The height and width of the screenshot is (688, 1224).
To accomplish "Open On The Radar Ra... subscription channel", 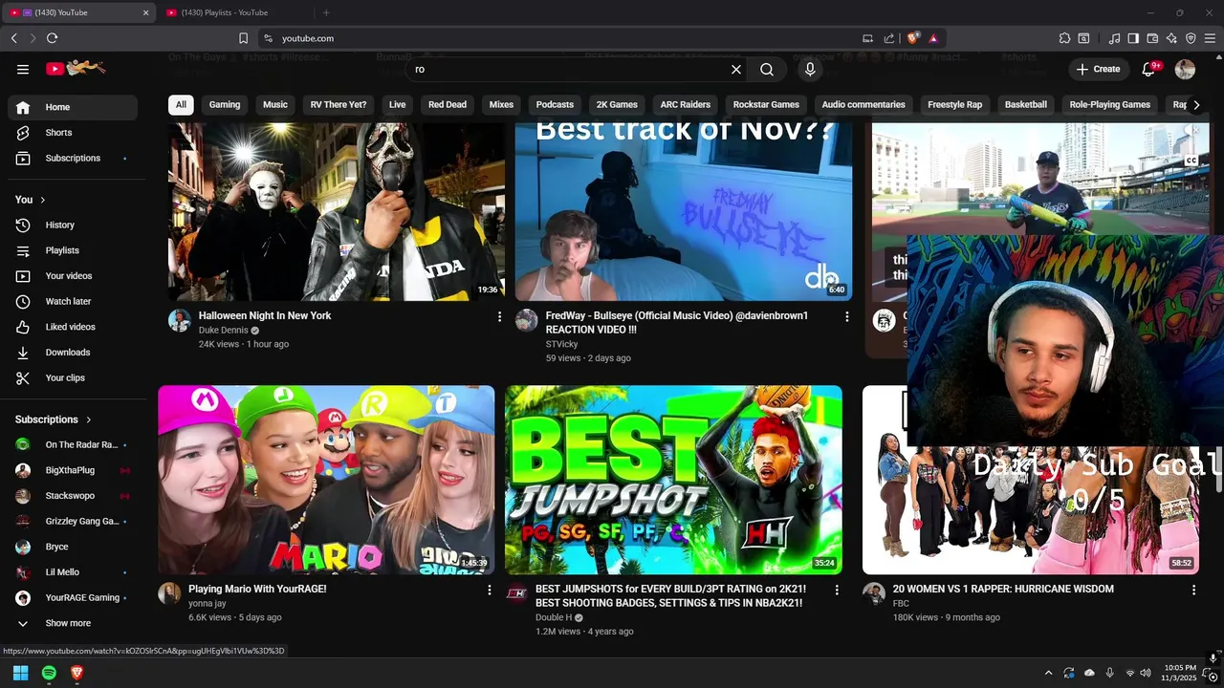I will coord(73,444).
